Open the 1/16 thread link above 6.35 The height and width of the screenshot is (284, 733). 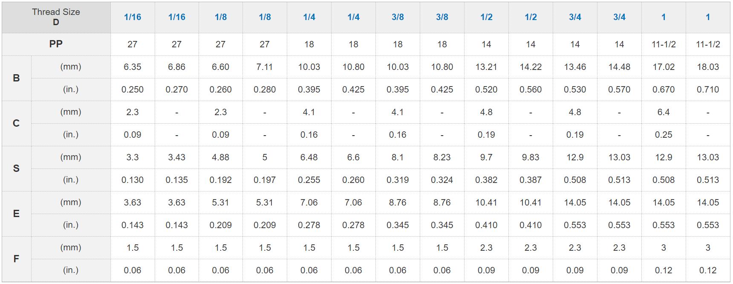tap(133, 17)
